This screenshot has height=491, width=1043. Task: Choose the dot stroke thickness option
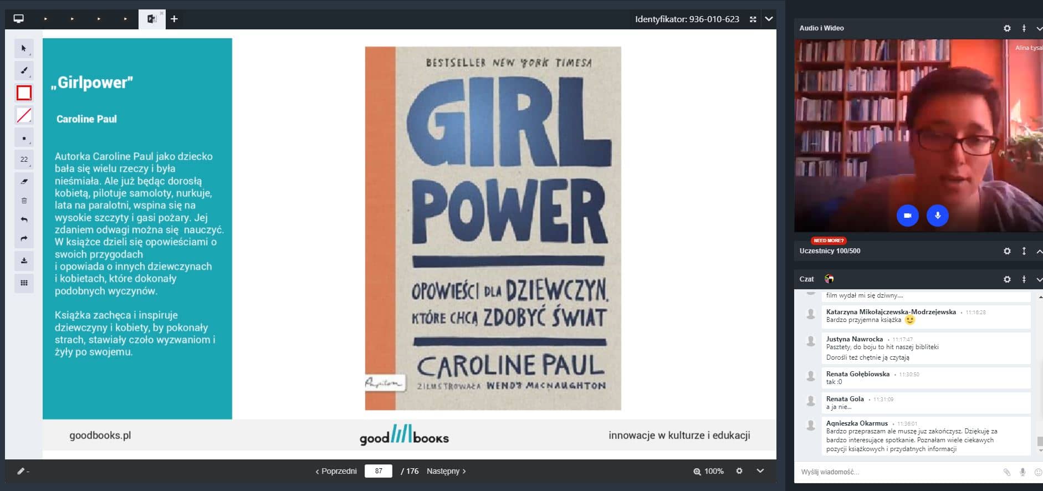click(24, 138)
